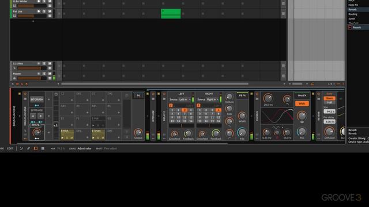Select the Synth category in the browser

[352, 19]
